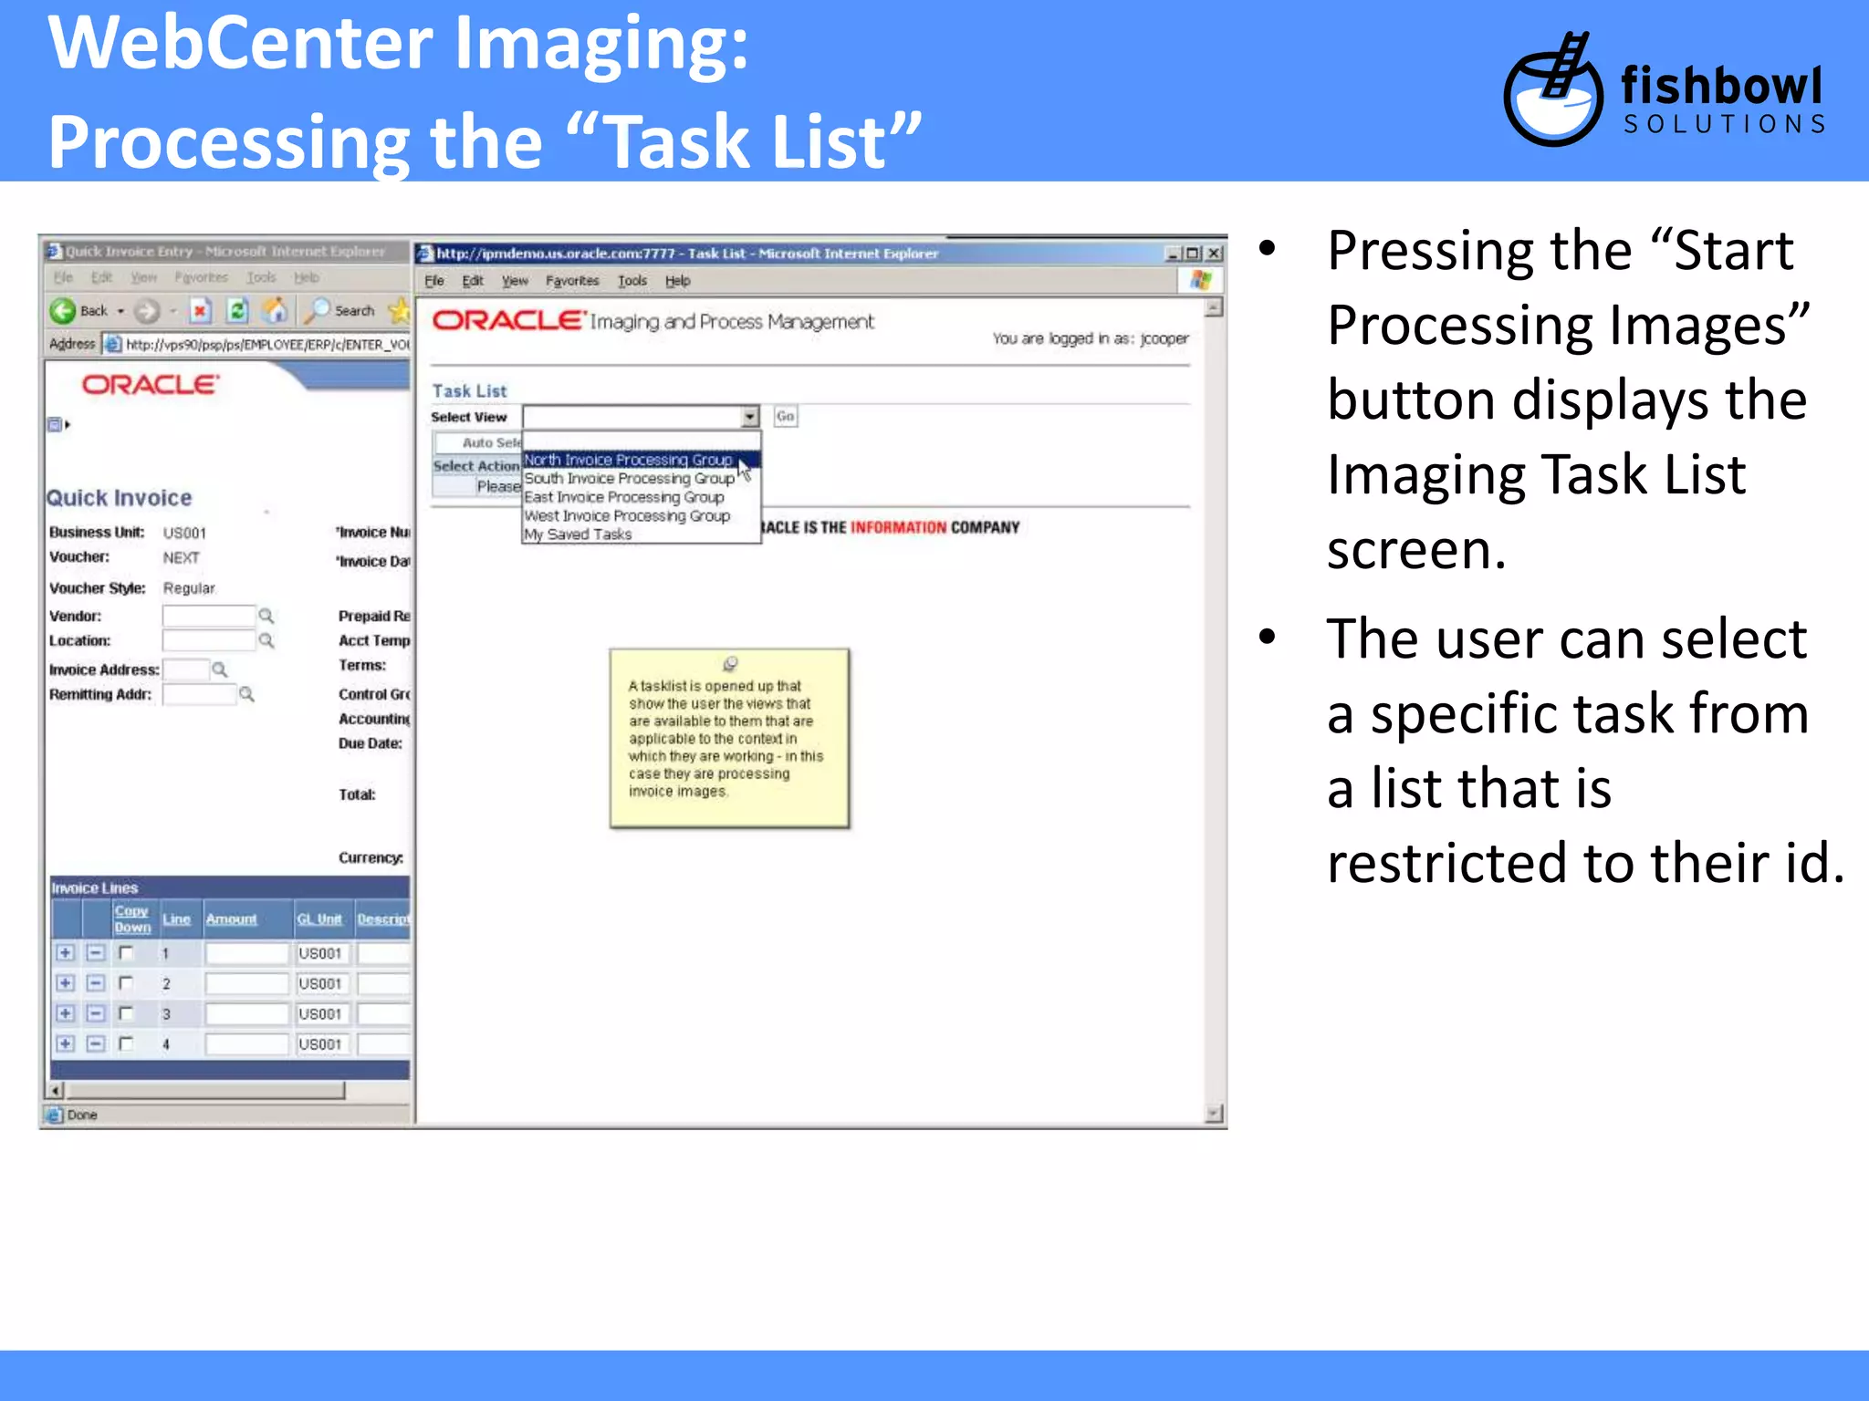Add a row after invoice line 2
Image resolution: width=1869 pixels, height=1401 pixels.
[x=66, y=983]
